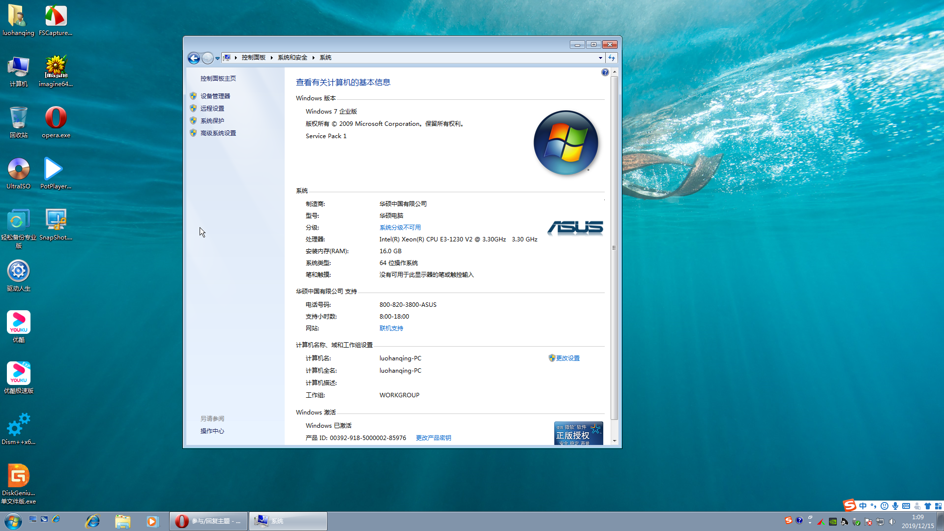The height and width of the screenshot is (531, 944).
Task: Select the 优酷极速版 desktop icon
Action: (x=18, y=379)
